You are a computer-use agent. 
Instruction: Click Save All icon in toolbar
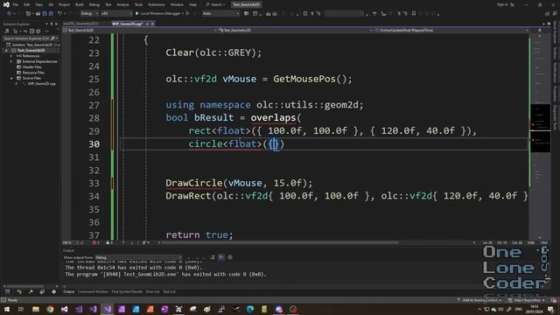point(51,14)
